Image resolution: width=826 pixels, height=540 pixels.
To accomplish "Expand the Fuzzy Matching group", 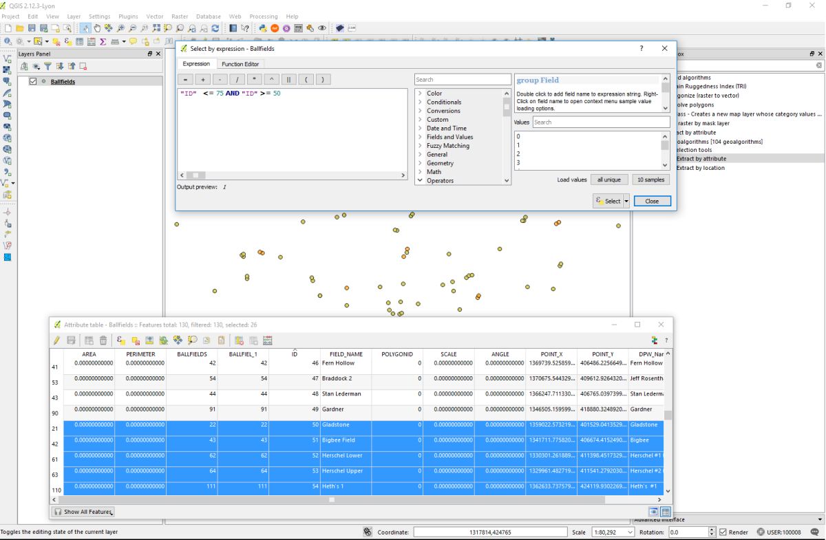I will (420, 146).
